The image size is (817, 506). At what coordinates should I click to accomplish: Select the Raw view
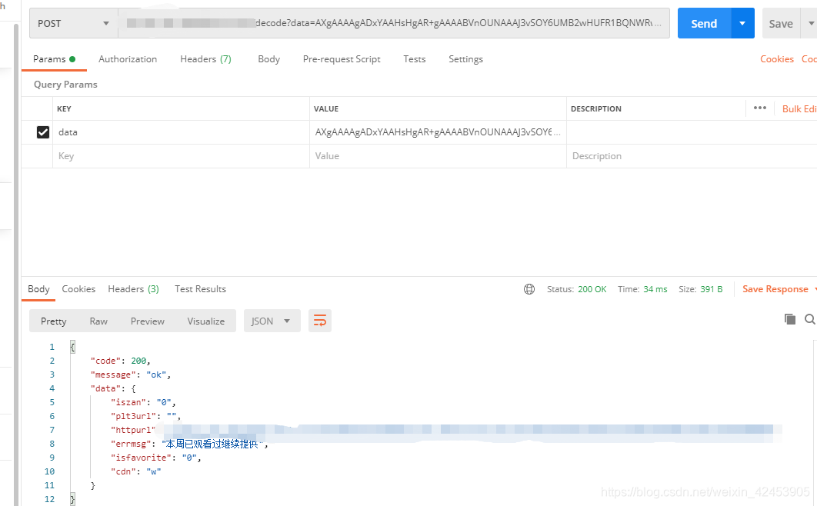pyautogui.click(x=98, y=321)
